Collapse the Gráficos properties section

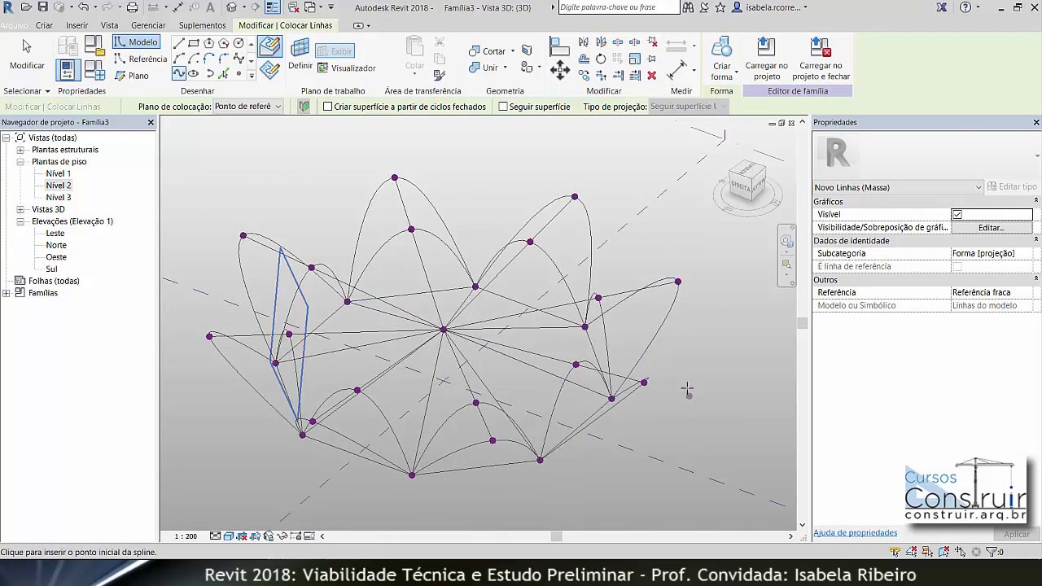click(x=1036, y=201)
